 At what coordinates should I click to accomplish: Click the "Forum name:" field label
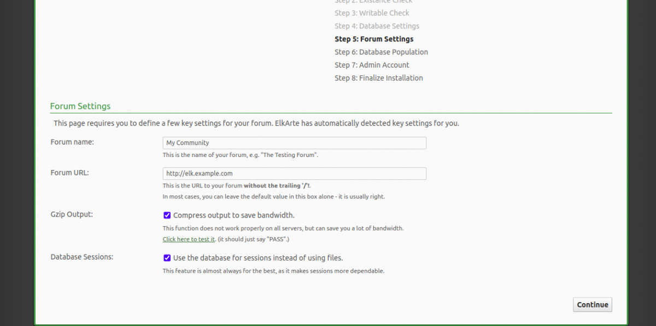pyautogui.click(x=72, y=142)
